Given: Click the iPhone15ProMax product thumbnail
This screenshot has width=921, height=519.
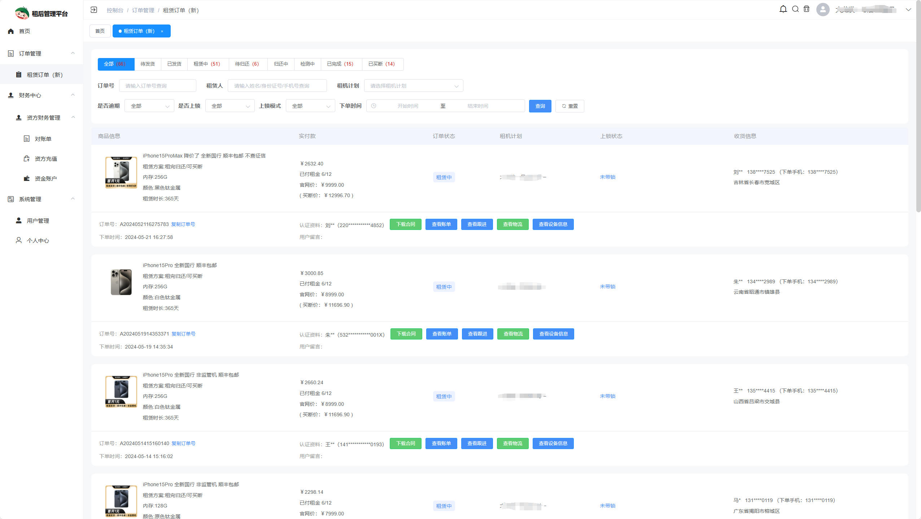Looking at the screenshot, I should (x=121, y=172).
